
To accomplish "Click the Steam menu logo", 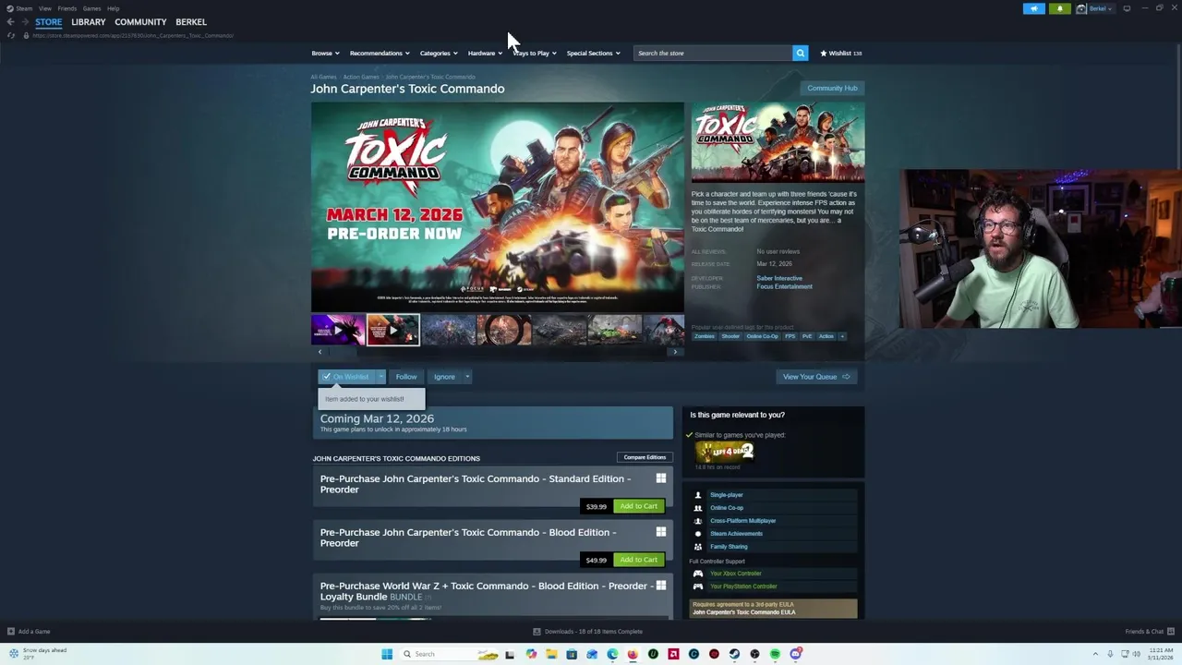I will (x=9, y=8).
